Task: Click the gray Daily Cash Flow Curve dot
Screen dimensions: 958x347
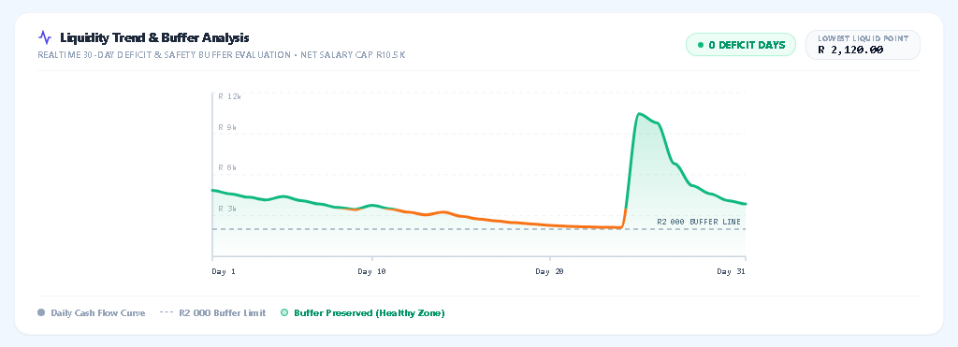Action: tap(41, 312)
